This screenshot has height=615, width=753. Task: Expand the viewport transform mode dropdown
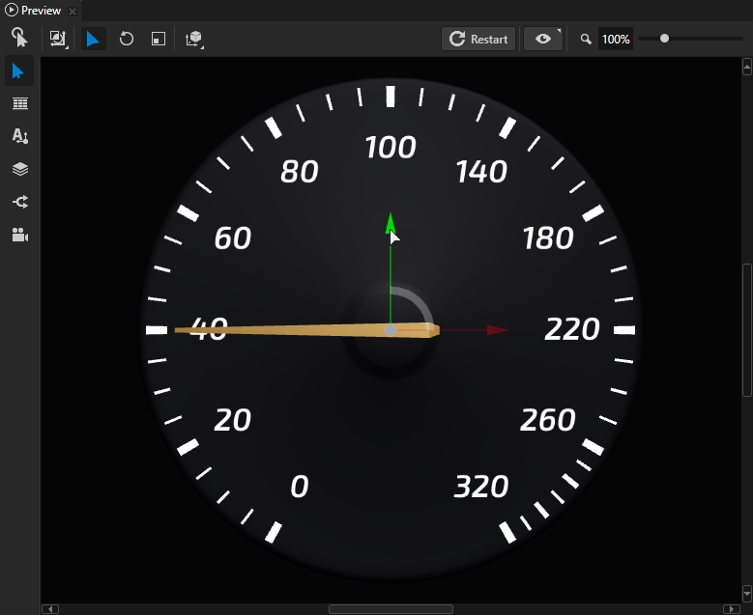coord(59,39)
